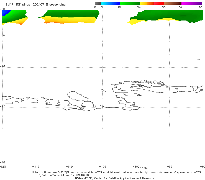This screenshot has height=180, width=205.
Task: Click the small island outline near -91 longitude
Action: pos(199,59)
